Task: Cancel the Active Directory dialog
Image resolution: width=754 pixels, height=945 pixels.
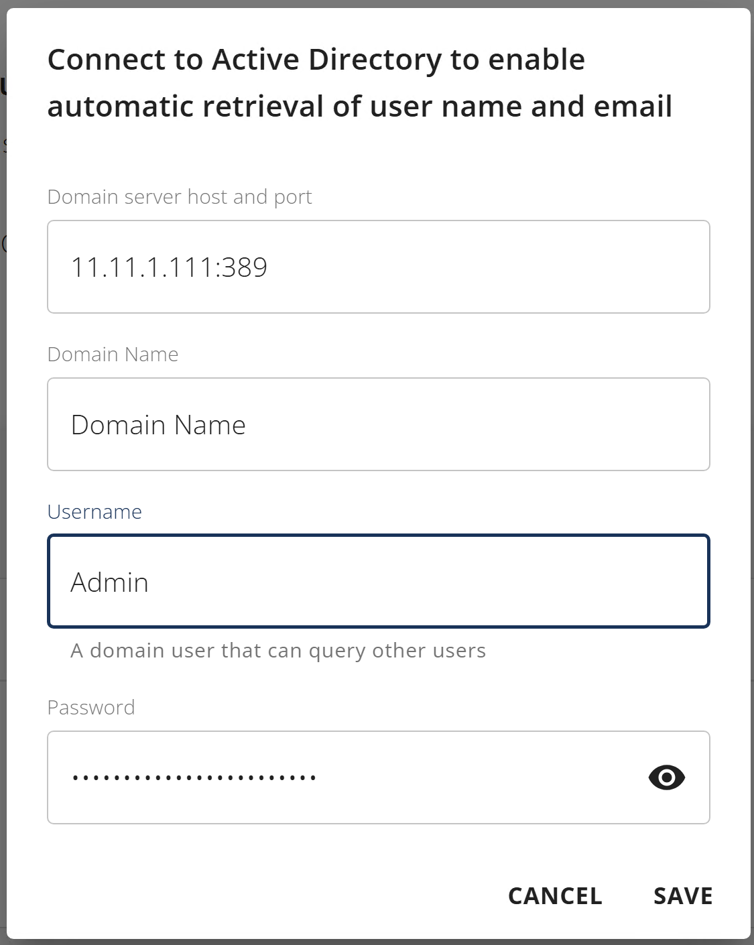Action: 555,896
